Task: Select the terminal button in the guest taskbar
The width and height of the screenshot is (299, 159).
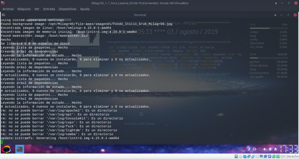Action: point(20,149)
